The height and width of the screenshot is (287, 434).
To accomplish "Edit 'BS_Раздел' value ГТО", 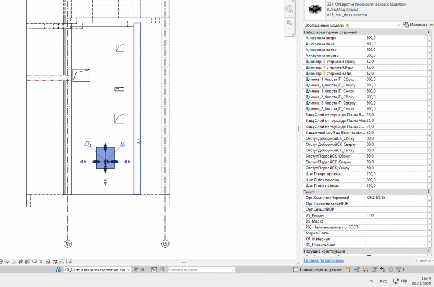I will (x=397, y=215).
